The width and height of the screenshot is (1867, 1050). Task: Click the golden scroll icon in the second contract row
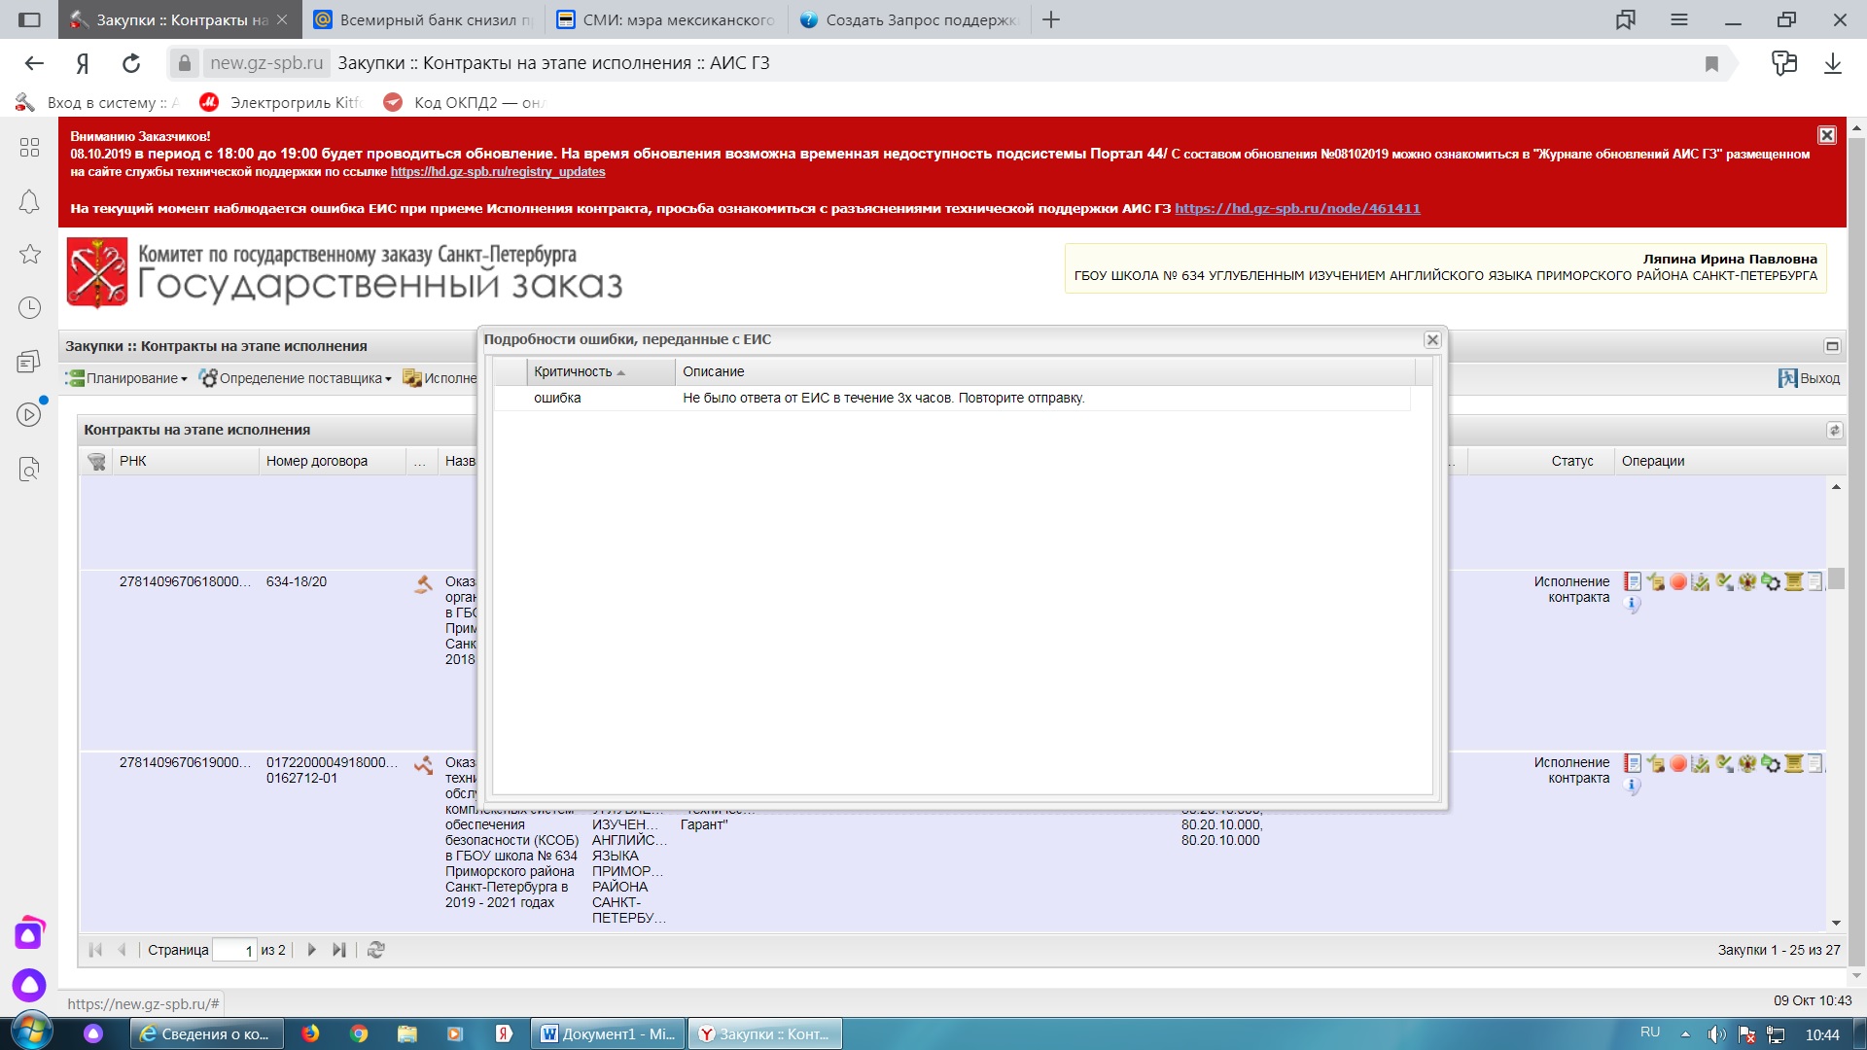click(x=1794, y=763)
